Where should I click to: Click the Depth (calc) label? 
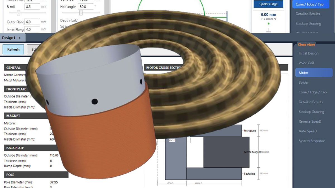69,21
